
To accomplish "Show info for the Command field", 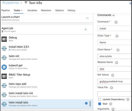I will 116,22.
